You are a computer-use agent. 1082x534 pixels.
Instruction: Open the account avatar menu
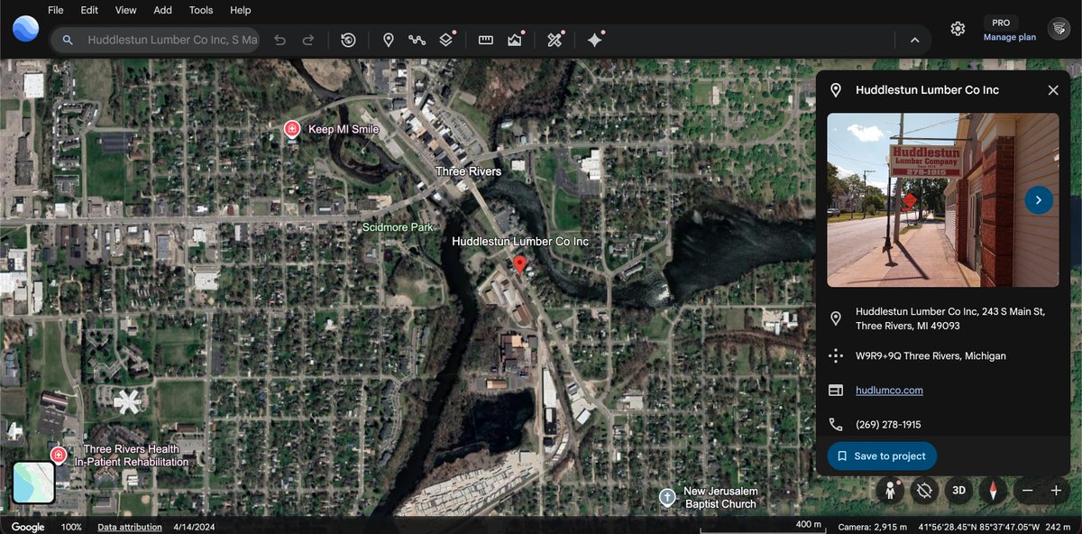[1059, 29]
